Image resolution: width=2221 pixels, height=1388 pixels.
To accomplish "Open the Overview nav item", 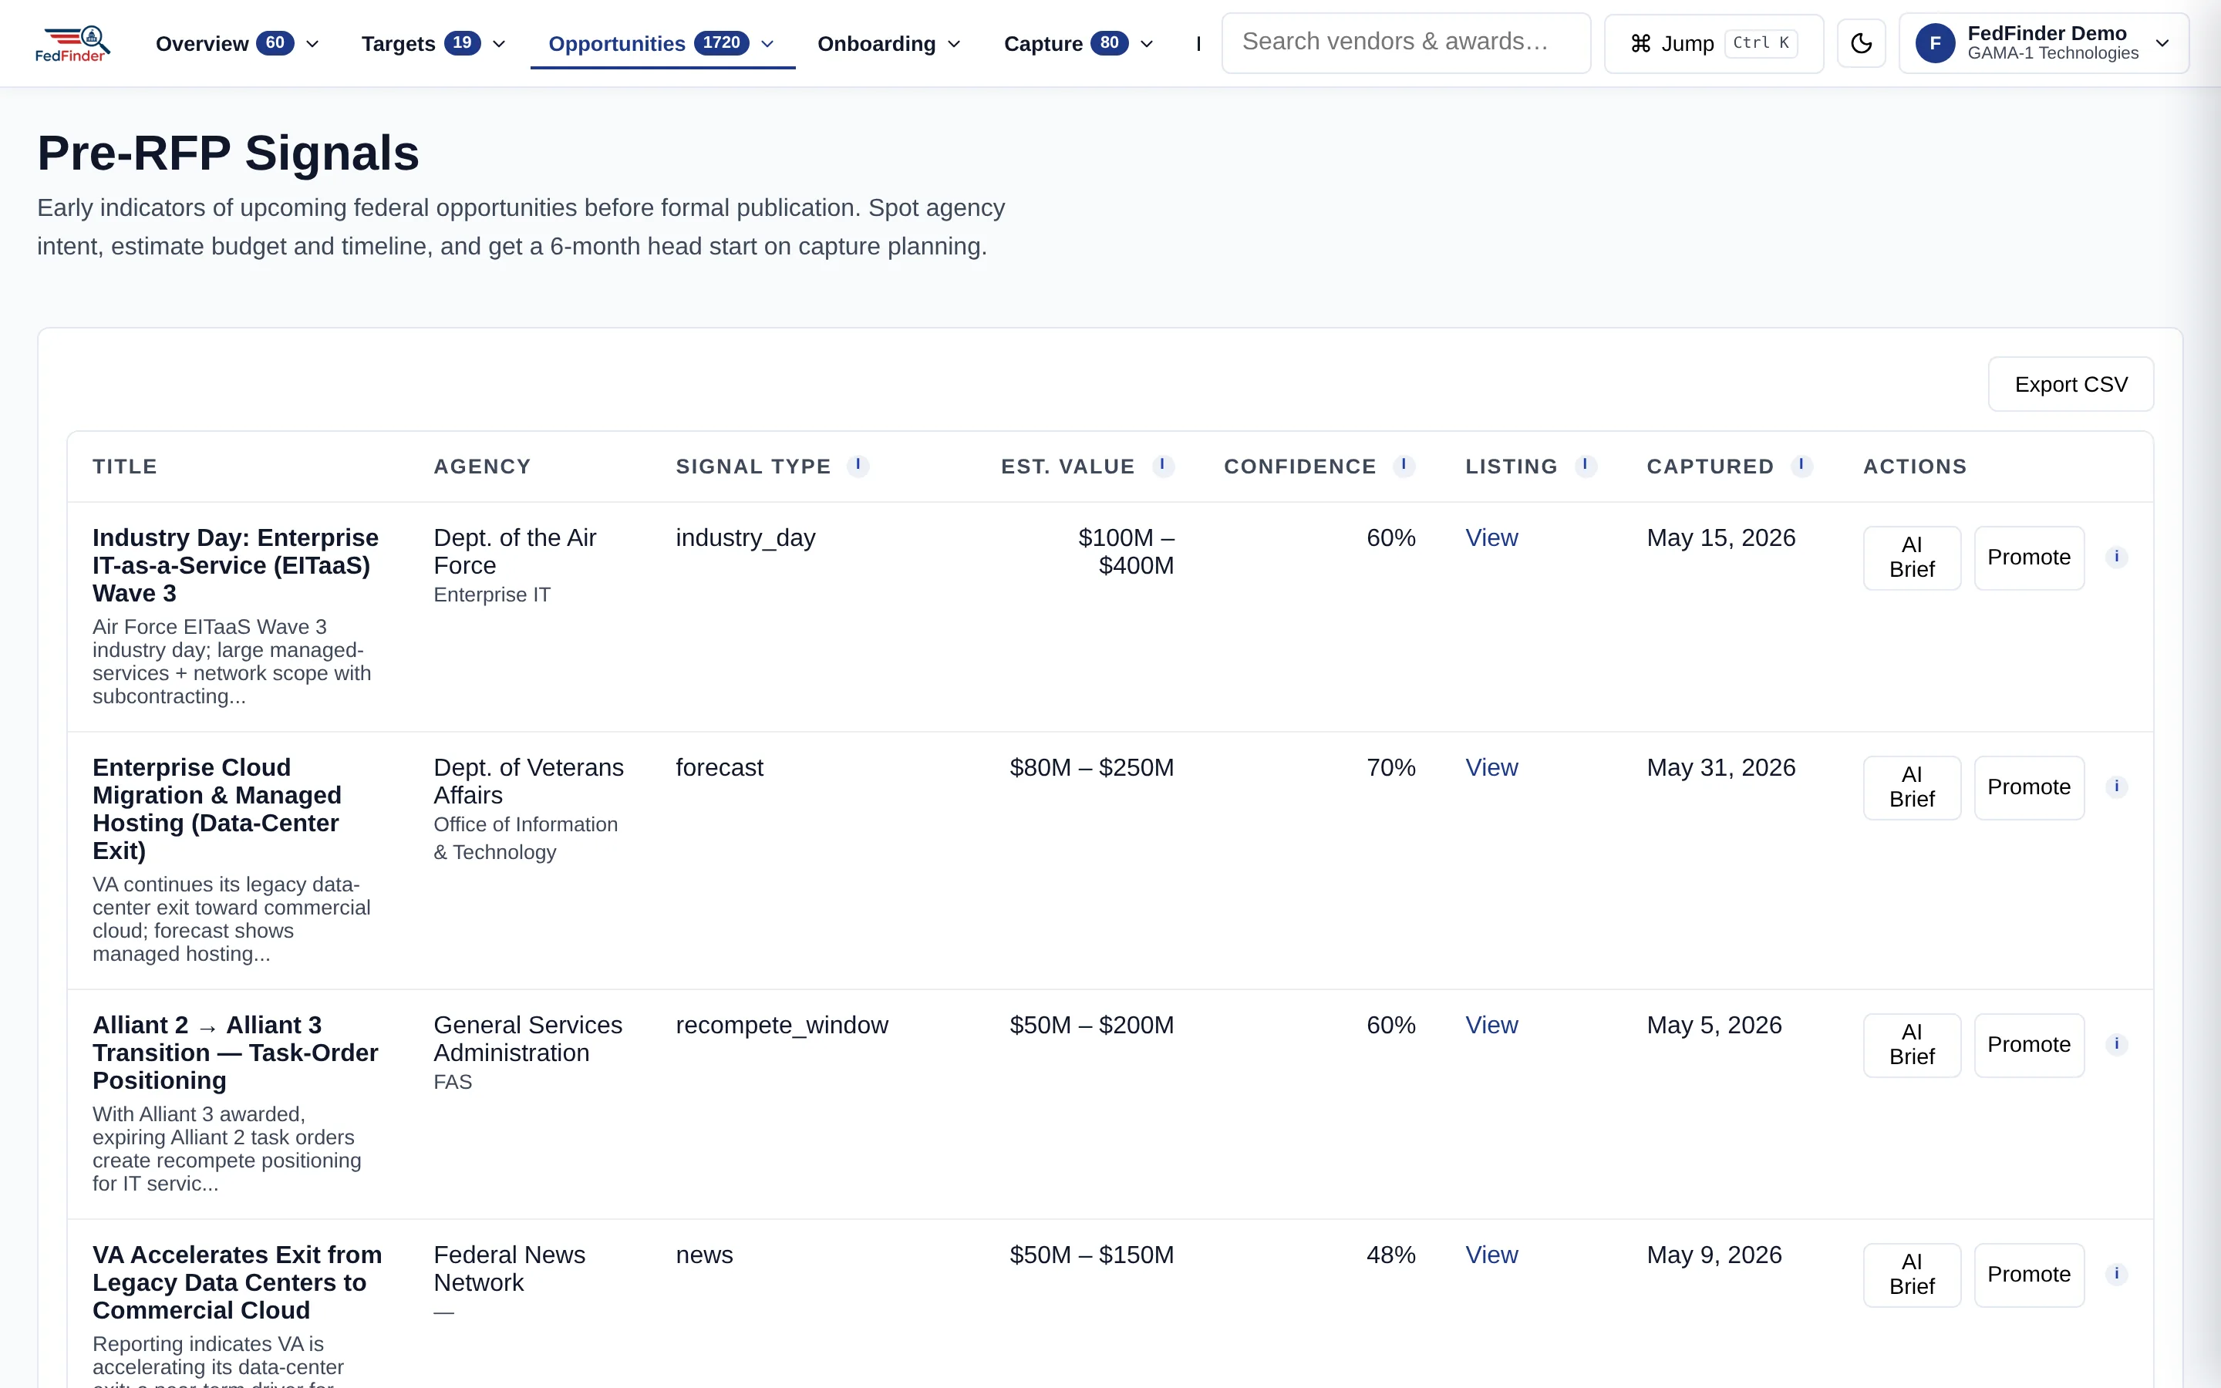I will point(238,43).
